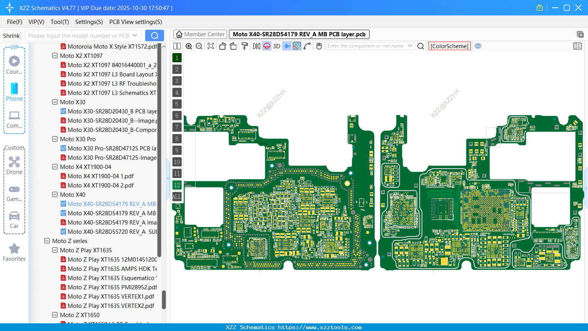Click the Shrink button

tap(11, 35)
